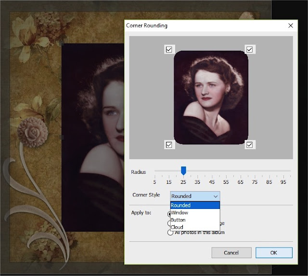Toggle the bottom-left corner checkbox

pos(169,144)
